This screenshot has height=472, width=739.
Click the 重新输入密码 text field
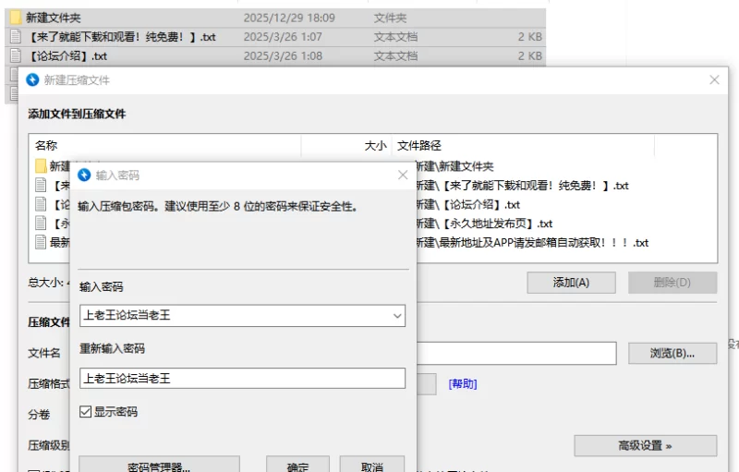point(242,378)
